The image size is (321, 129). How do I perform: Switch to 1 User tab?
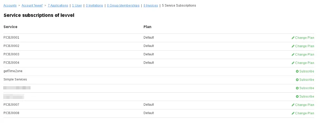77,5
